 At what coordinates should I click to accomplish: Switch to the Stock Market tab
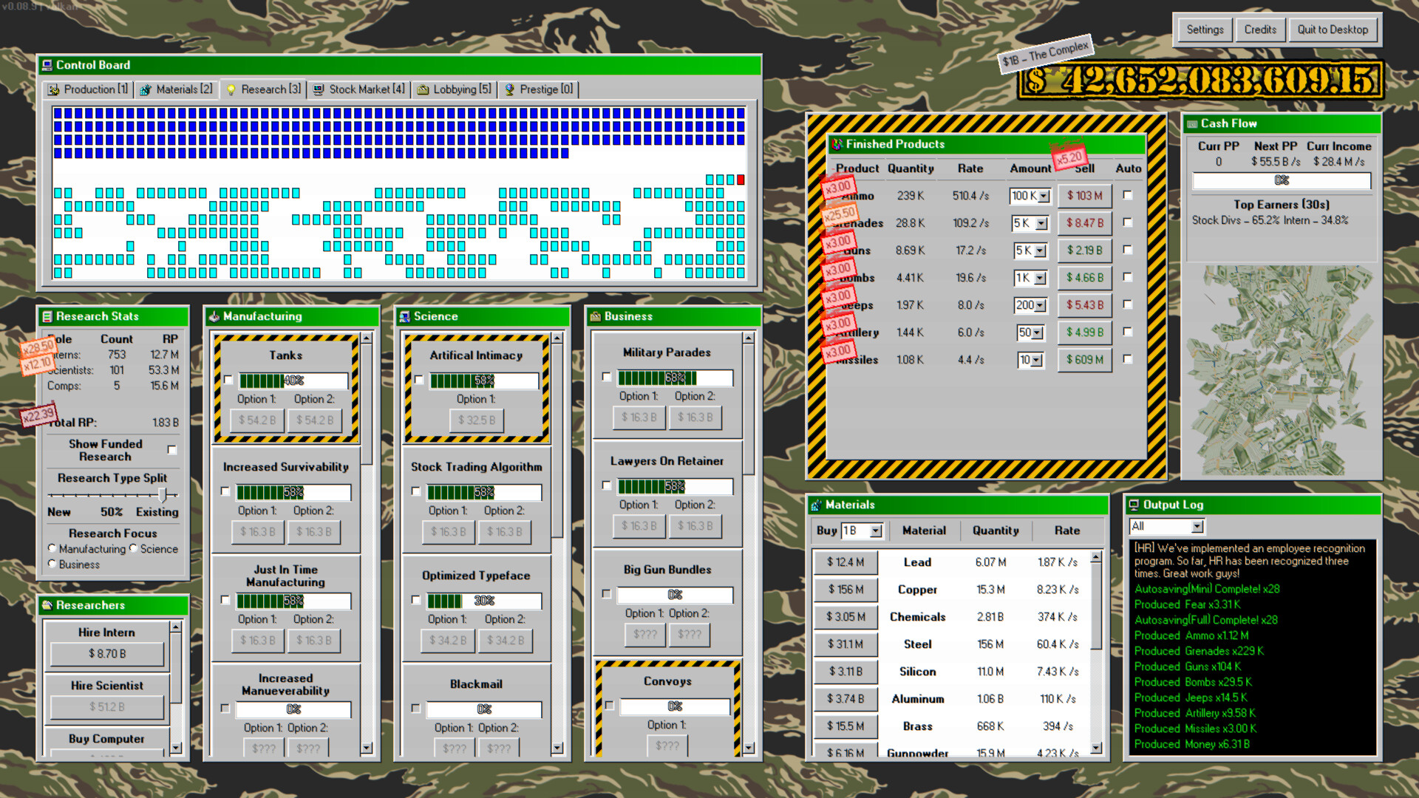click(x=358, y=89)
